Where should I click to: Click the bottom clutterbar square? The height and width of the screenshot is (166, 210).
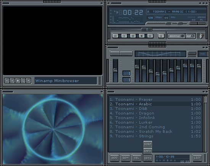111,23
